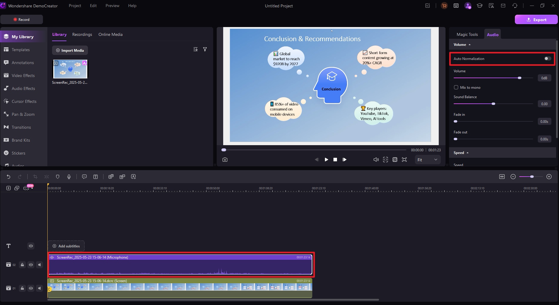Open the NEW track tool dropdown arrow

coord(32,188)
